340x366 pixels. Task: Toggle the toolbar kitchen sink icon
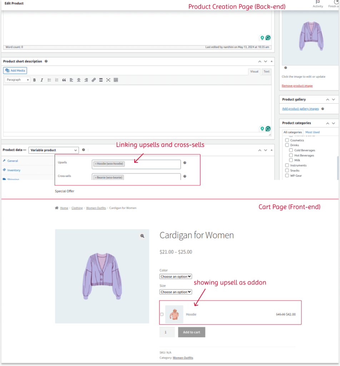116,80
